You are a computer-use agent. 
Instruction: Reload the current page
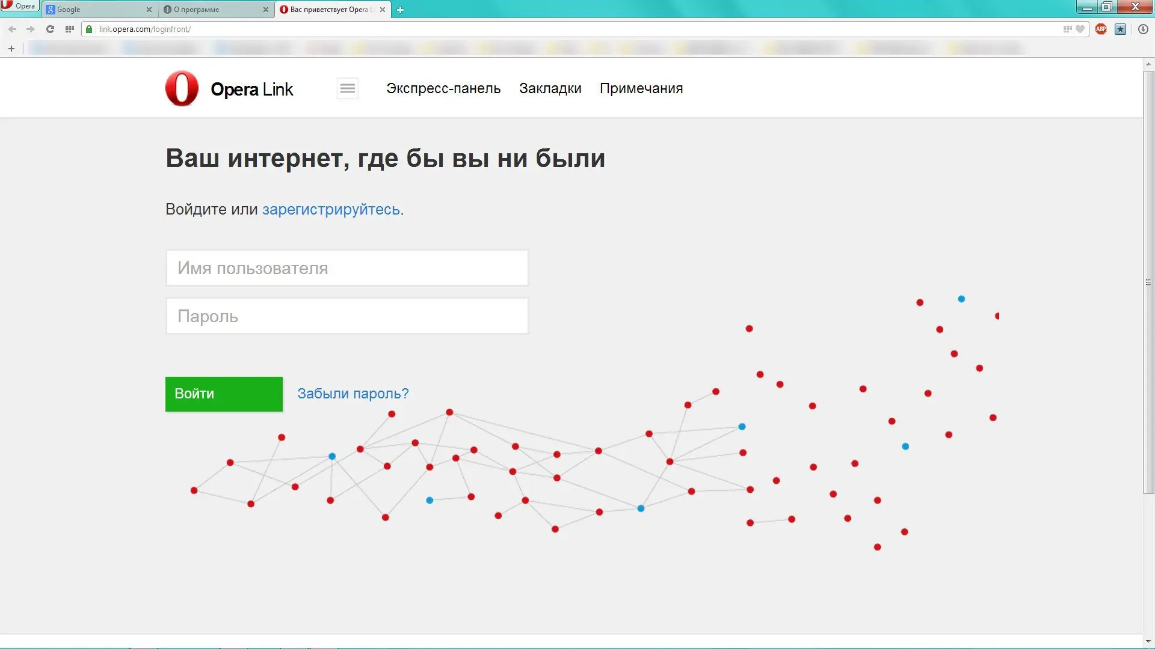pyautogui.click(x=51, y=29)
